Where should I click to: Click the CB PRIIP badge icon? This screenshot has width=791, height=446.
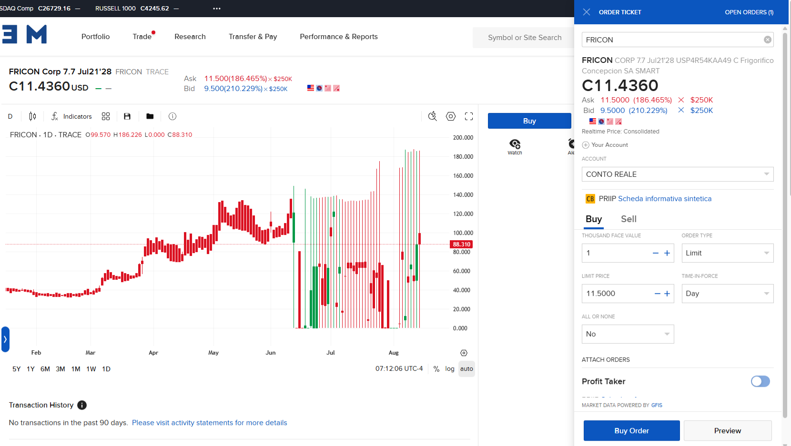590,199
